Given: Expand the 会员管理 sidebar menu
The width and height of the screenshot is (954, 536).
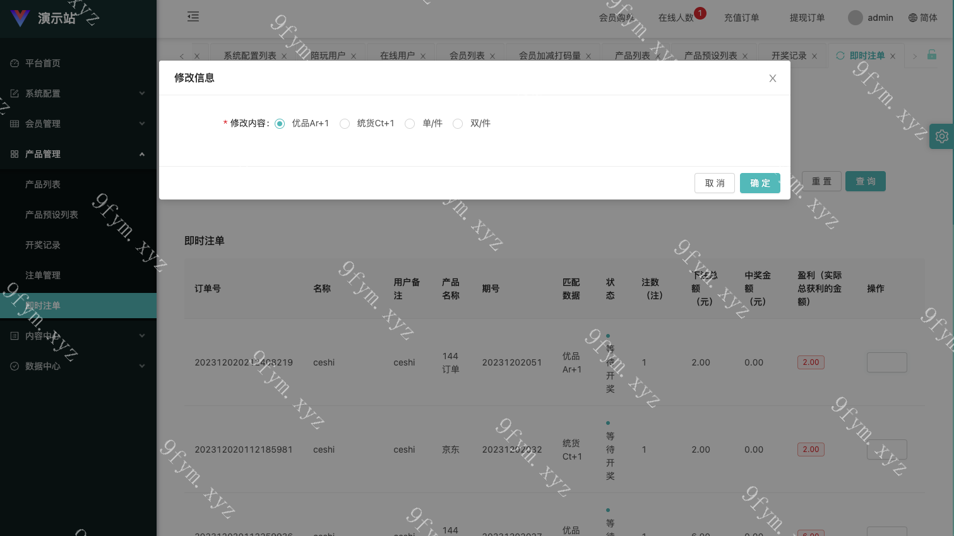Looking at the screenshot, I should 78,124.
